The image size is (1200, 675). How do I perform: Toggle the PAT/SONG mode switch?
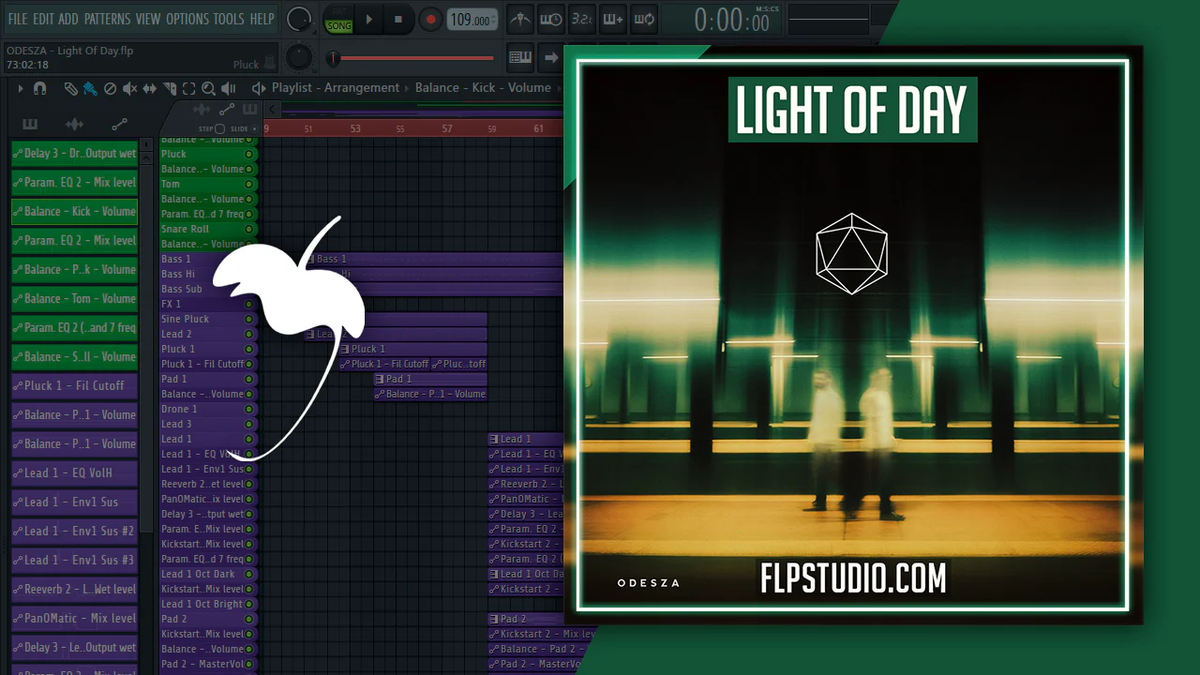point(338,19)
